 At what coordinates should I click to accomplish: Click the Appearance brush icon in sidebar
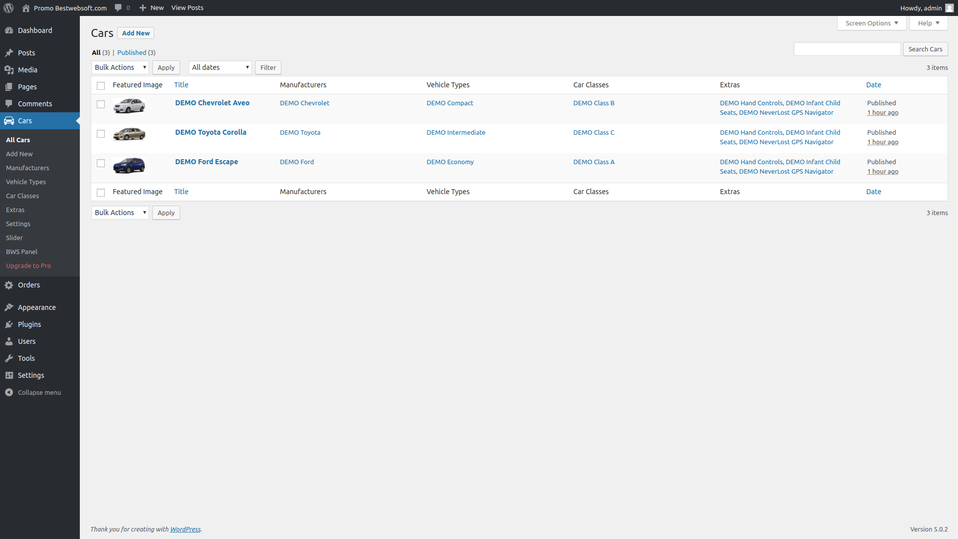(9, 307)
